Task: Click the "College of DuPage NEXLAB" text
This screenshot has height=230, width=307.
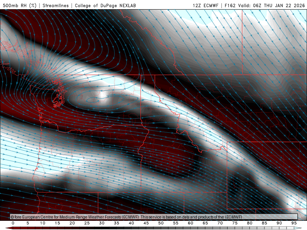Action: [105, 5]
